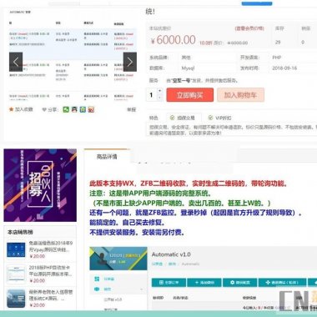This screenshot has height=317, width=317.
Task: Click the 加入收藏 favorites text link
Action: [x=24, y=109]
